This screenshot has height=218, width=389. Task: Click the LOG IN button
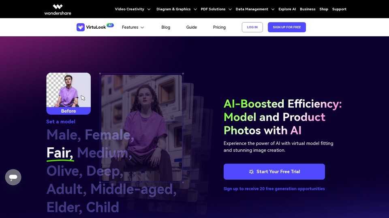click(x=252, y=27)
